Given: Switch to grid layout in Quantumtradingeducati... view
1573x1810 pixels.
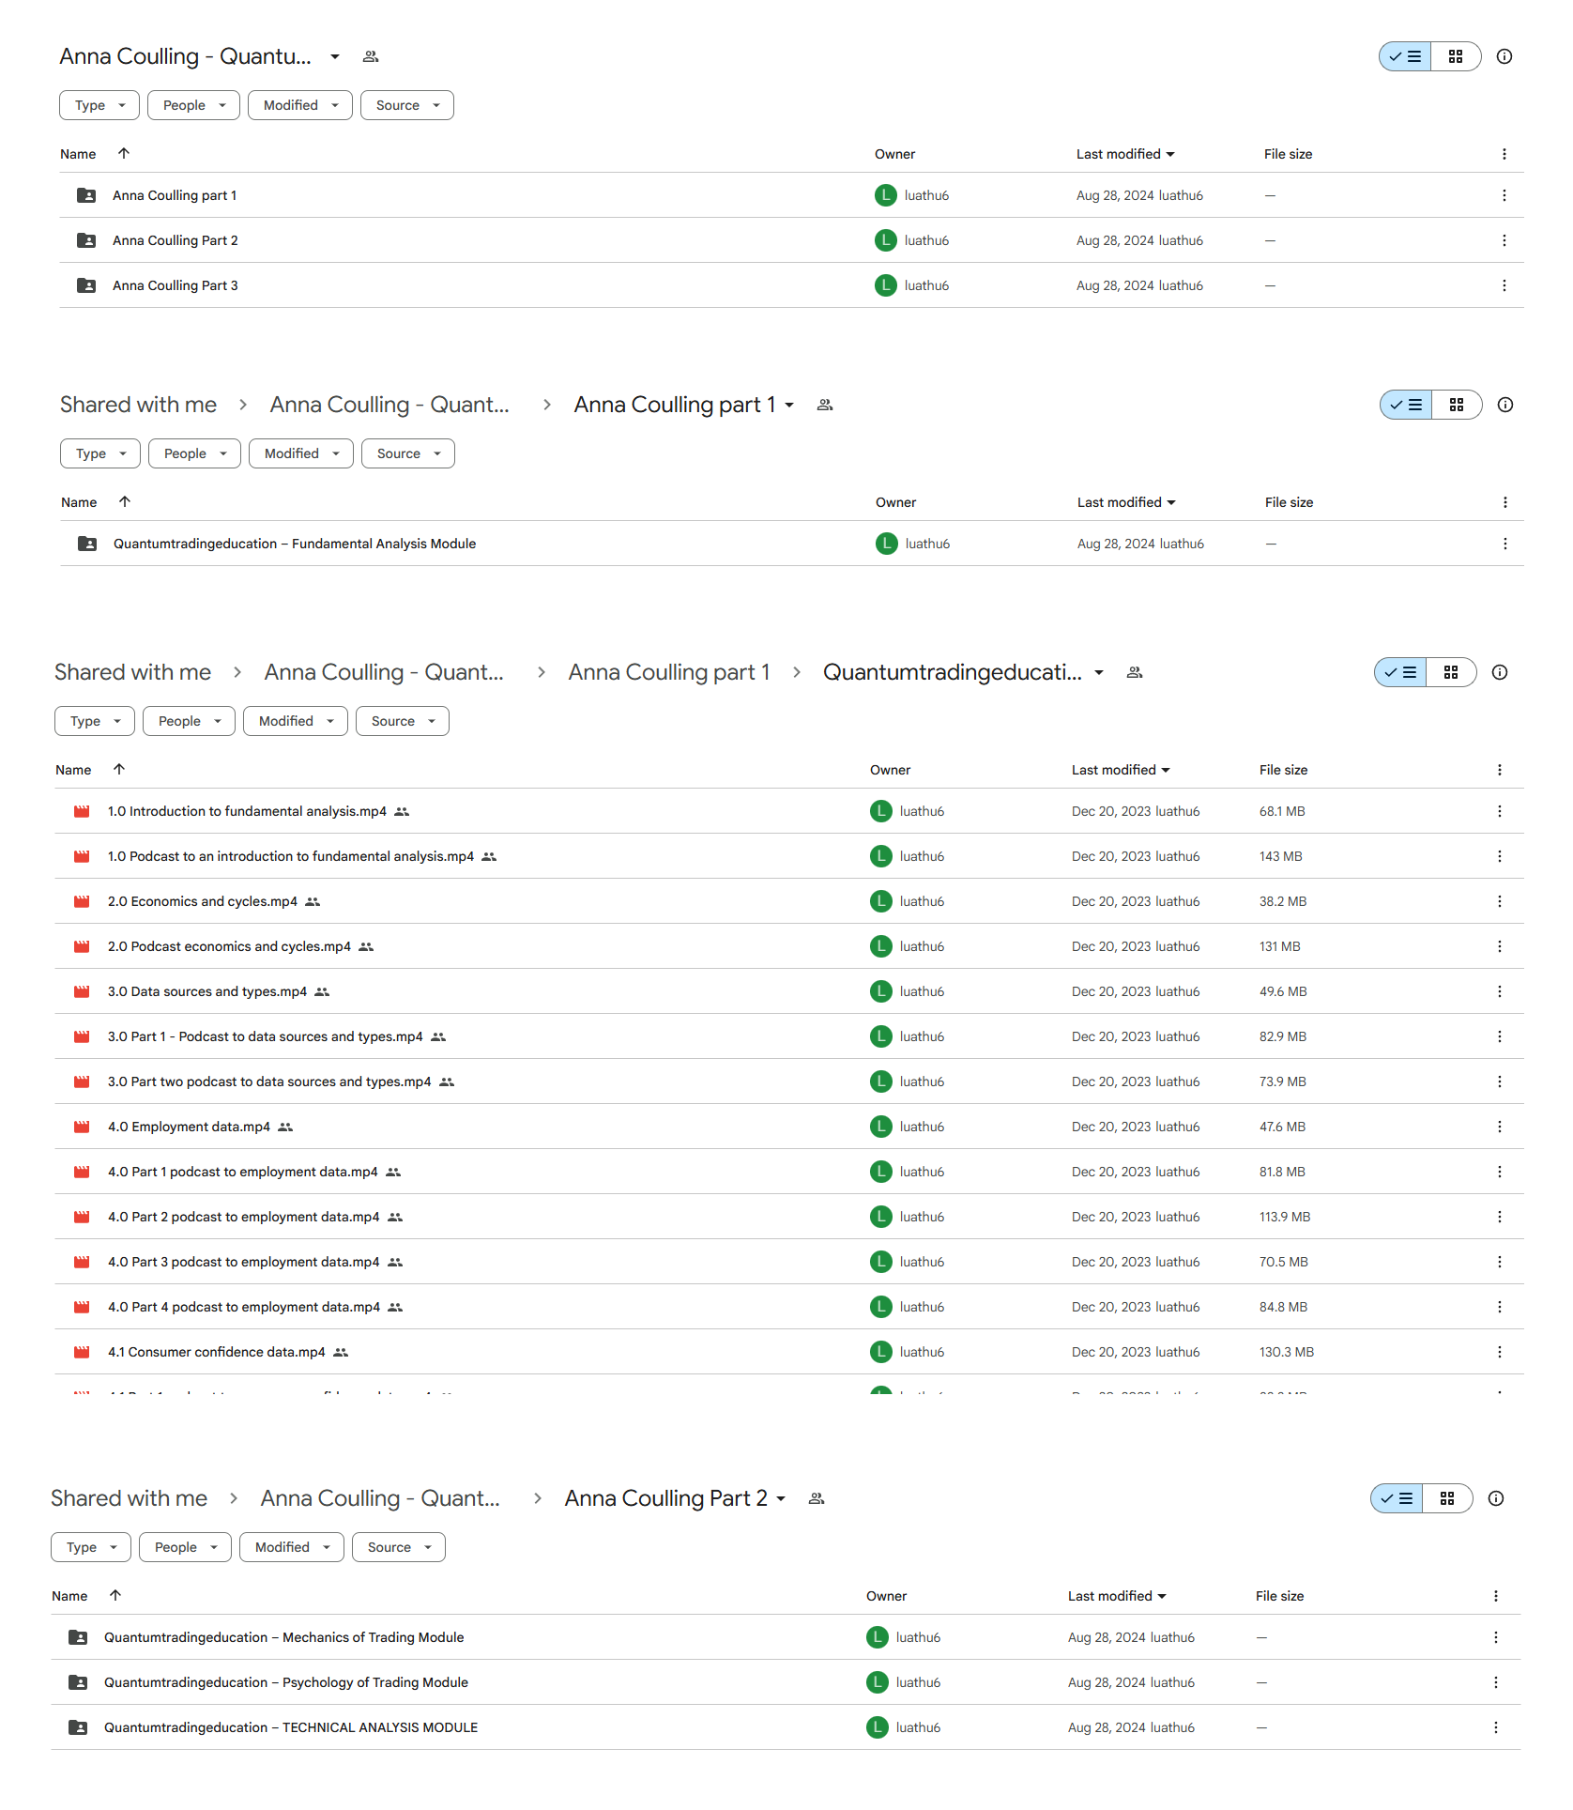Looking at the screenshot, I should click(x=1451, y=672).
